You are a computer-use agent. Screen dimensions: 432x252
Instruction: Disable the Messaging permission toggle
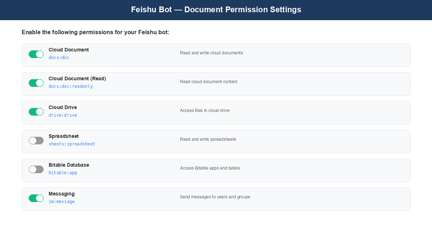(36, 198)
